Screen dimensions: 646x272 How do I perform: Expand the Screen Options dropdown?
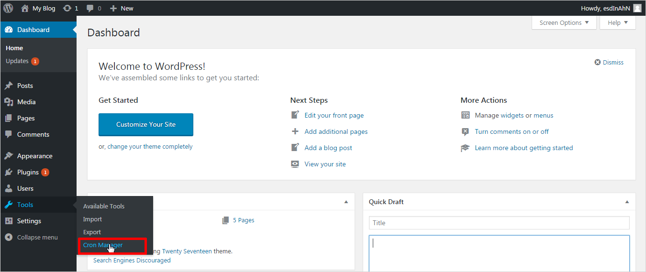coord(564,22)
